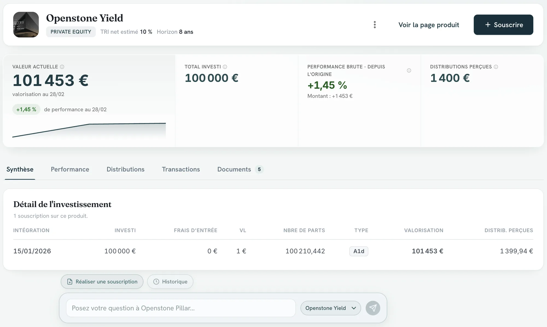The image size is (547, 327).
Task: Click the +1,45 % performance badge
Action: [x=26, y=109]
